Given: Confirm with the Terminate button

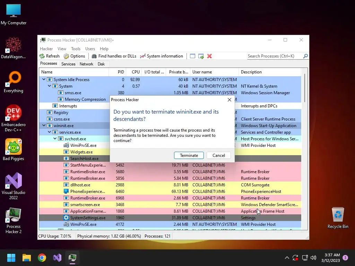Looking at the screenshot, I should click(189, 156).
